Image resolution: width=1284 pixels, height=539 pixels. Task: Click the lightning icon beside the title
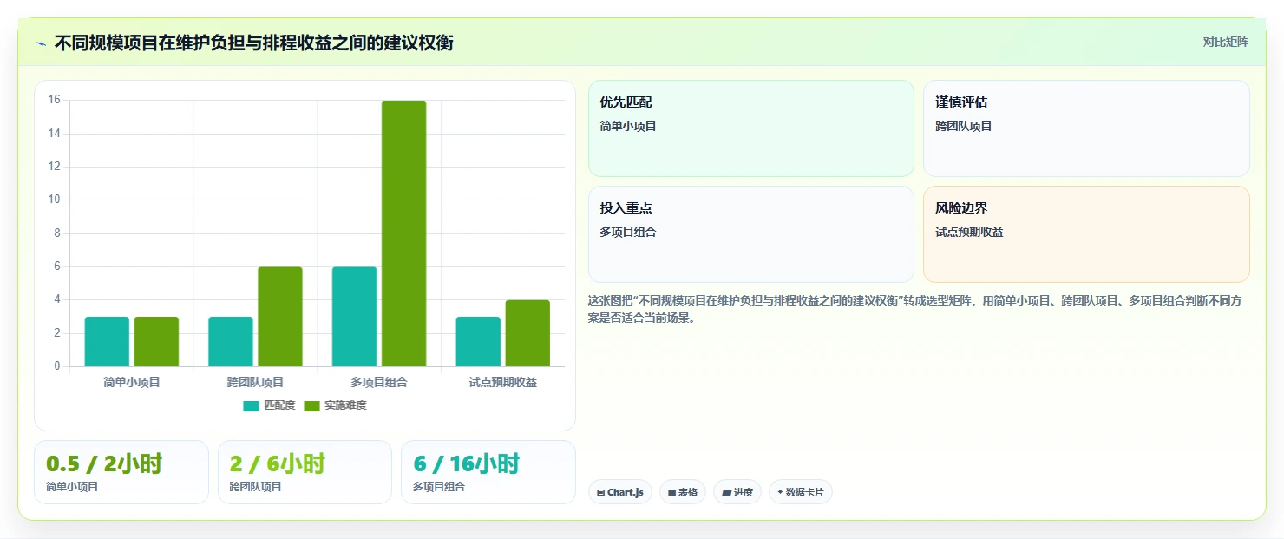[42, 43]
